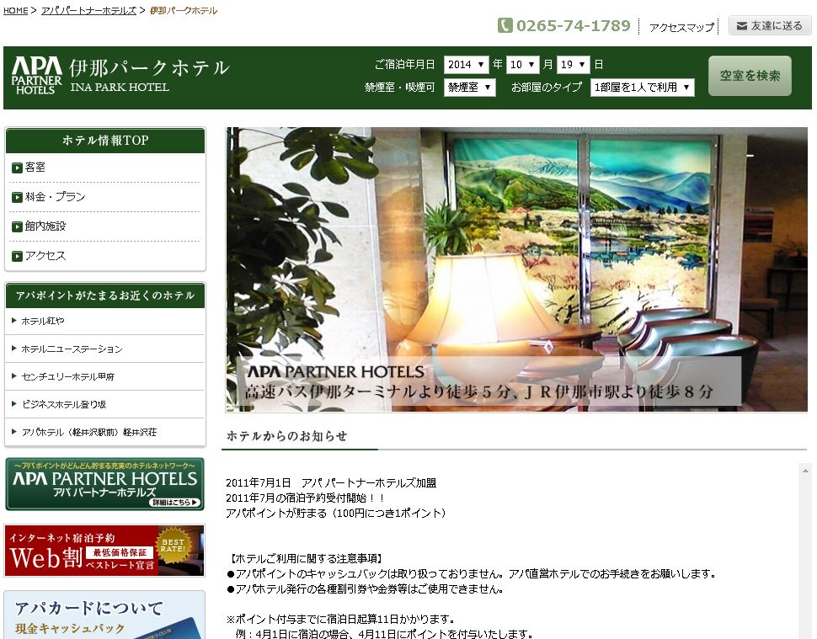This screenshot has height=639, width=817.
Task: Click the arrow icon next to 館内施設
Action: (x=17, y=227)
